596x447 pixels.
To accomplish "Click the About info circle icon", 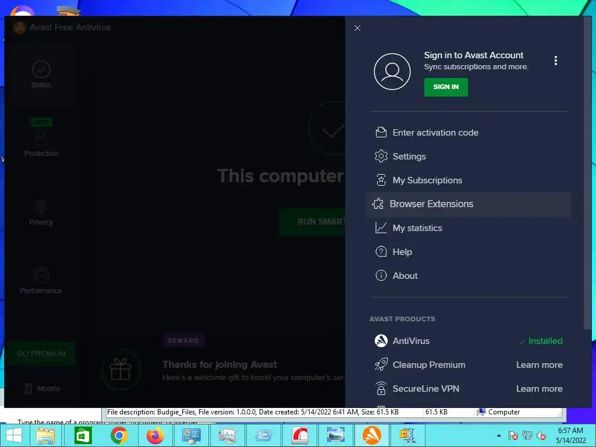I will tap(381, 275).
